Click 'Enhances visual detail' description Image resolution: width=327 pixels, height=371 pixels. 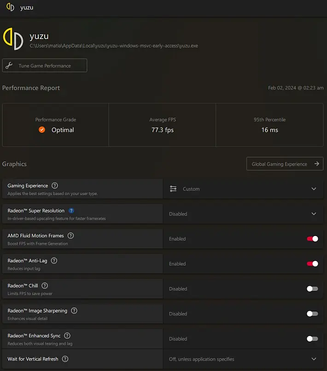coord(28,318)
